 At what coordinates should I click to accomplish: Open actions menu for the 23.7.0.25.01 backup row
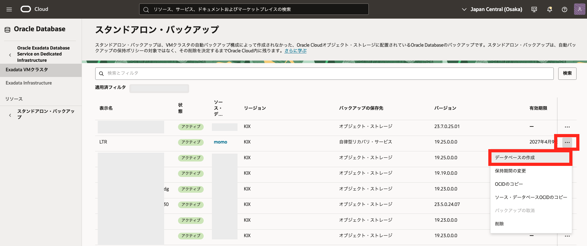click(x=567, y=127)
